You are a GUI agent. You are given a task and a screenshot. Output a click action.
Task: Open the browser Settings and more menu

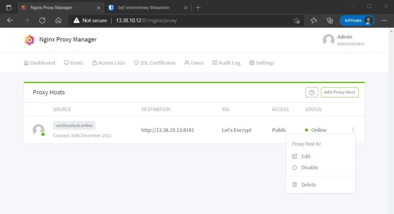pos(384,20)
